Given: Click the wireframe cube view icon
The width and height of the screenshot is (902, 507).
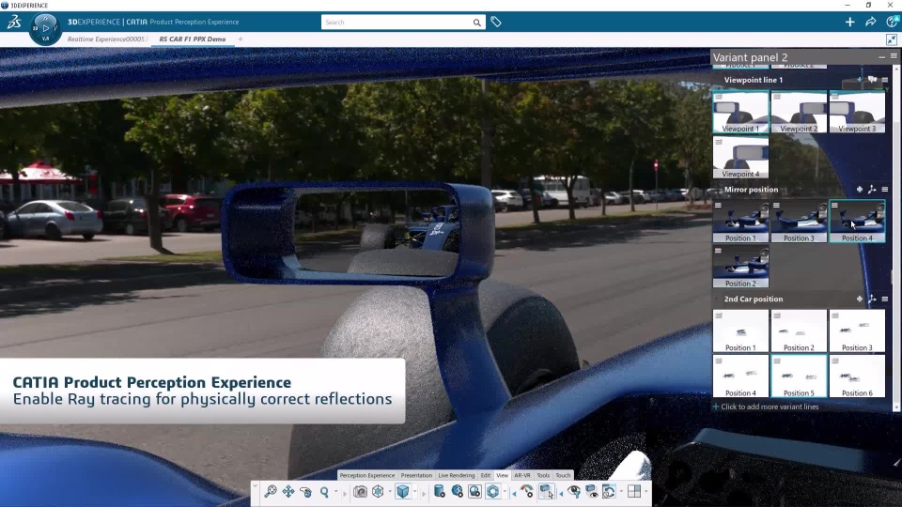Looking at the screenshot, I should [x=378, y=491].
